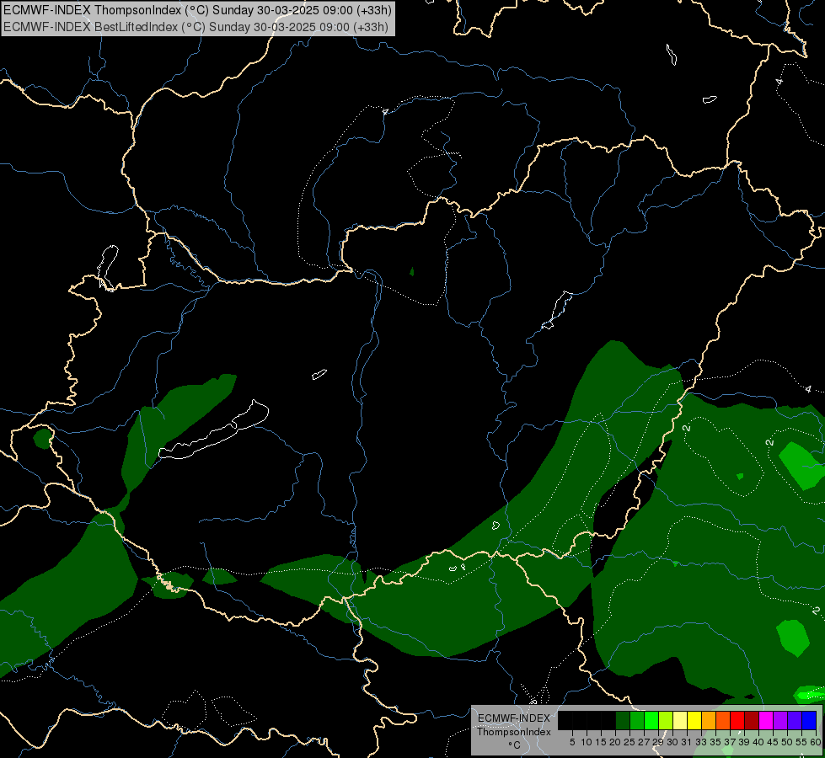Pick the pale yellow 30-31 legend swatch
The image size is (825, 758).
pos(680,720)
